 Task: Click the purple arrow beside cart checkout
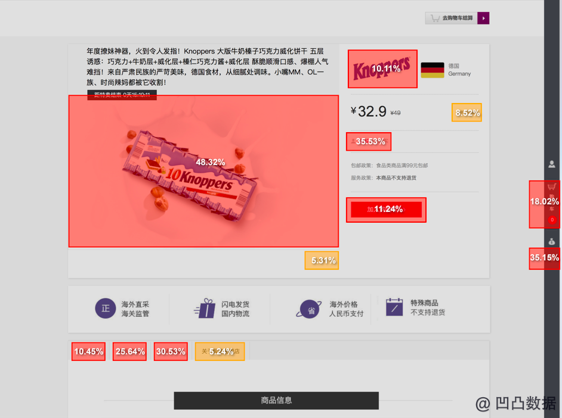tap(483, 18)
